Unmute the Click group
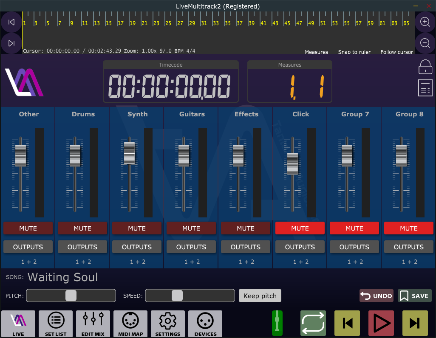Viewport: 436px width, 338px height. (300, 228)
